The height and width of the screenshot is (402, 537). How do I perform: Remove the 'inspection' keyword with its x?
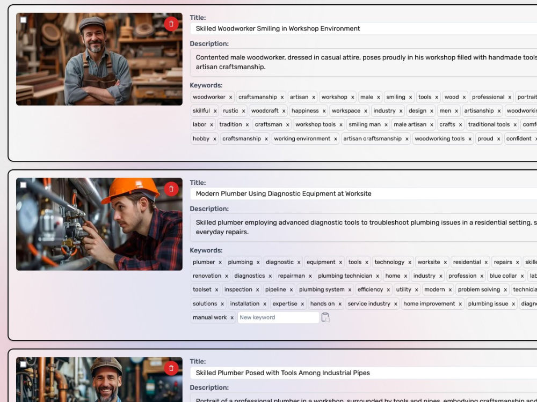point(257,290)
